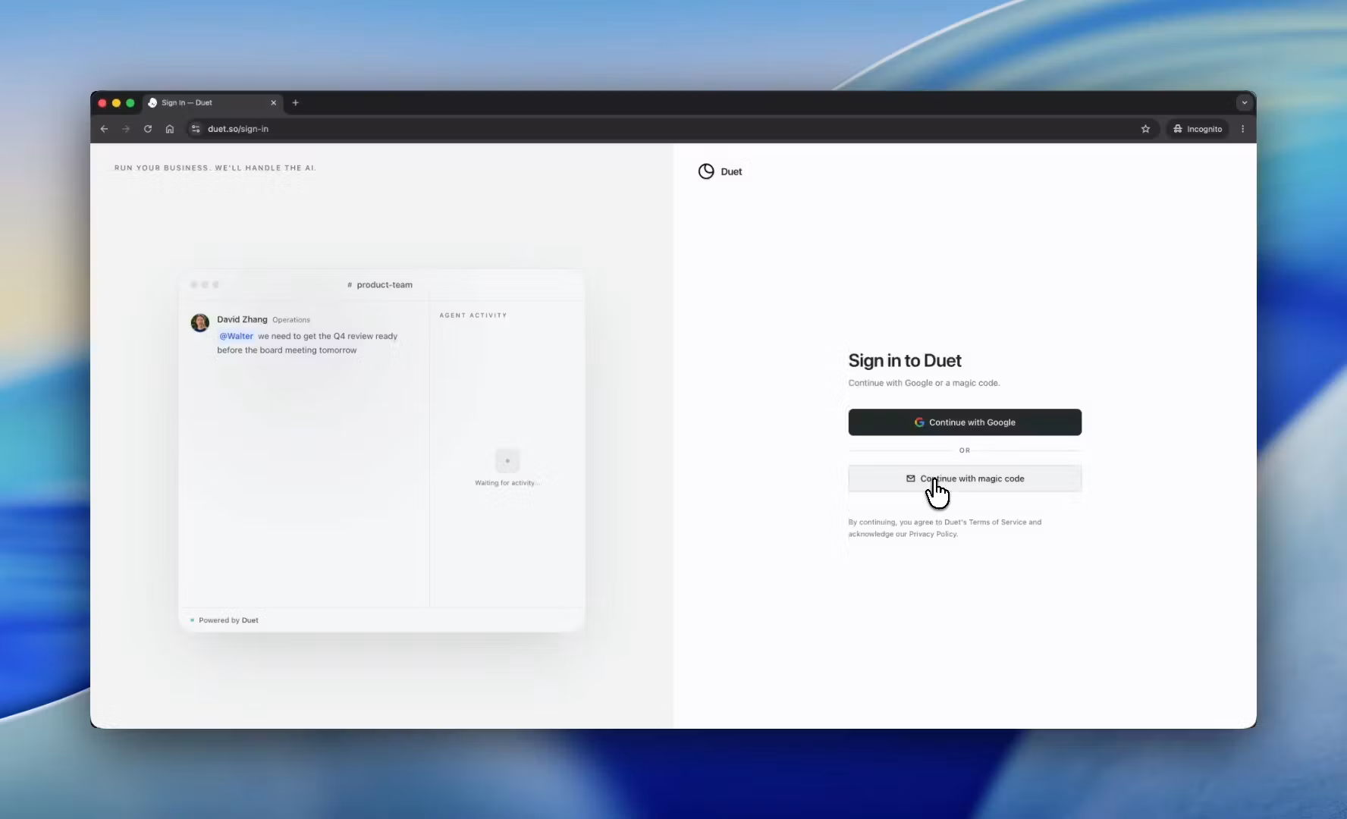Viewport: 1347px width, 819px height.
Task: Open site info icon beside the URL
Action: 196,129
